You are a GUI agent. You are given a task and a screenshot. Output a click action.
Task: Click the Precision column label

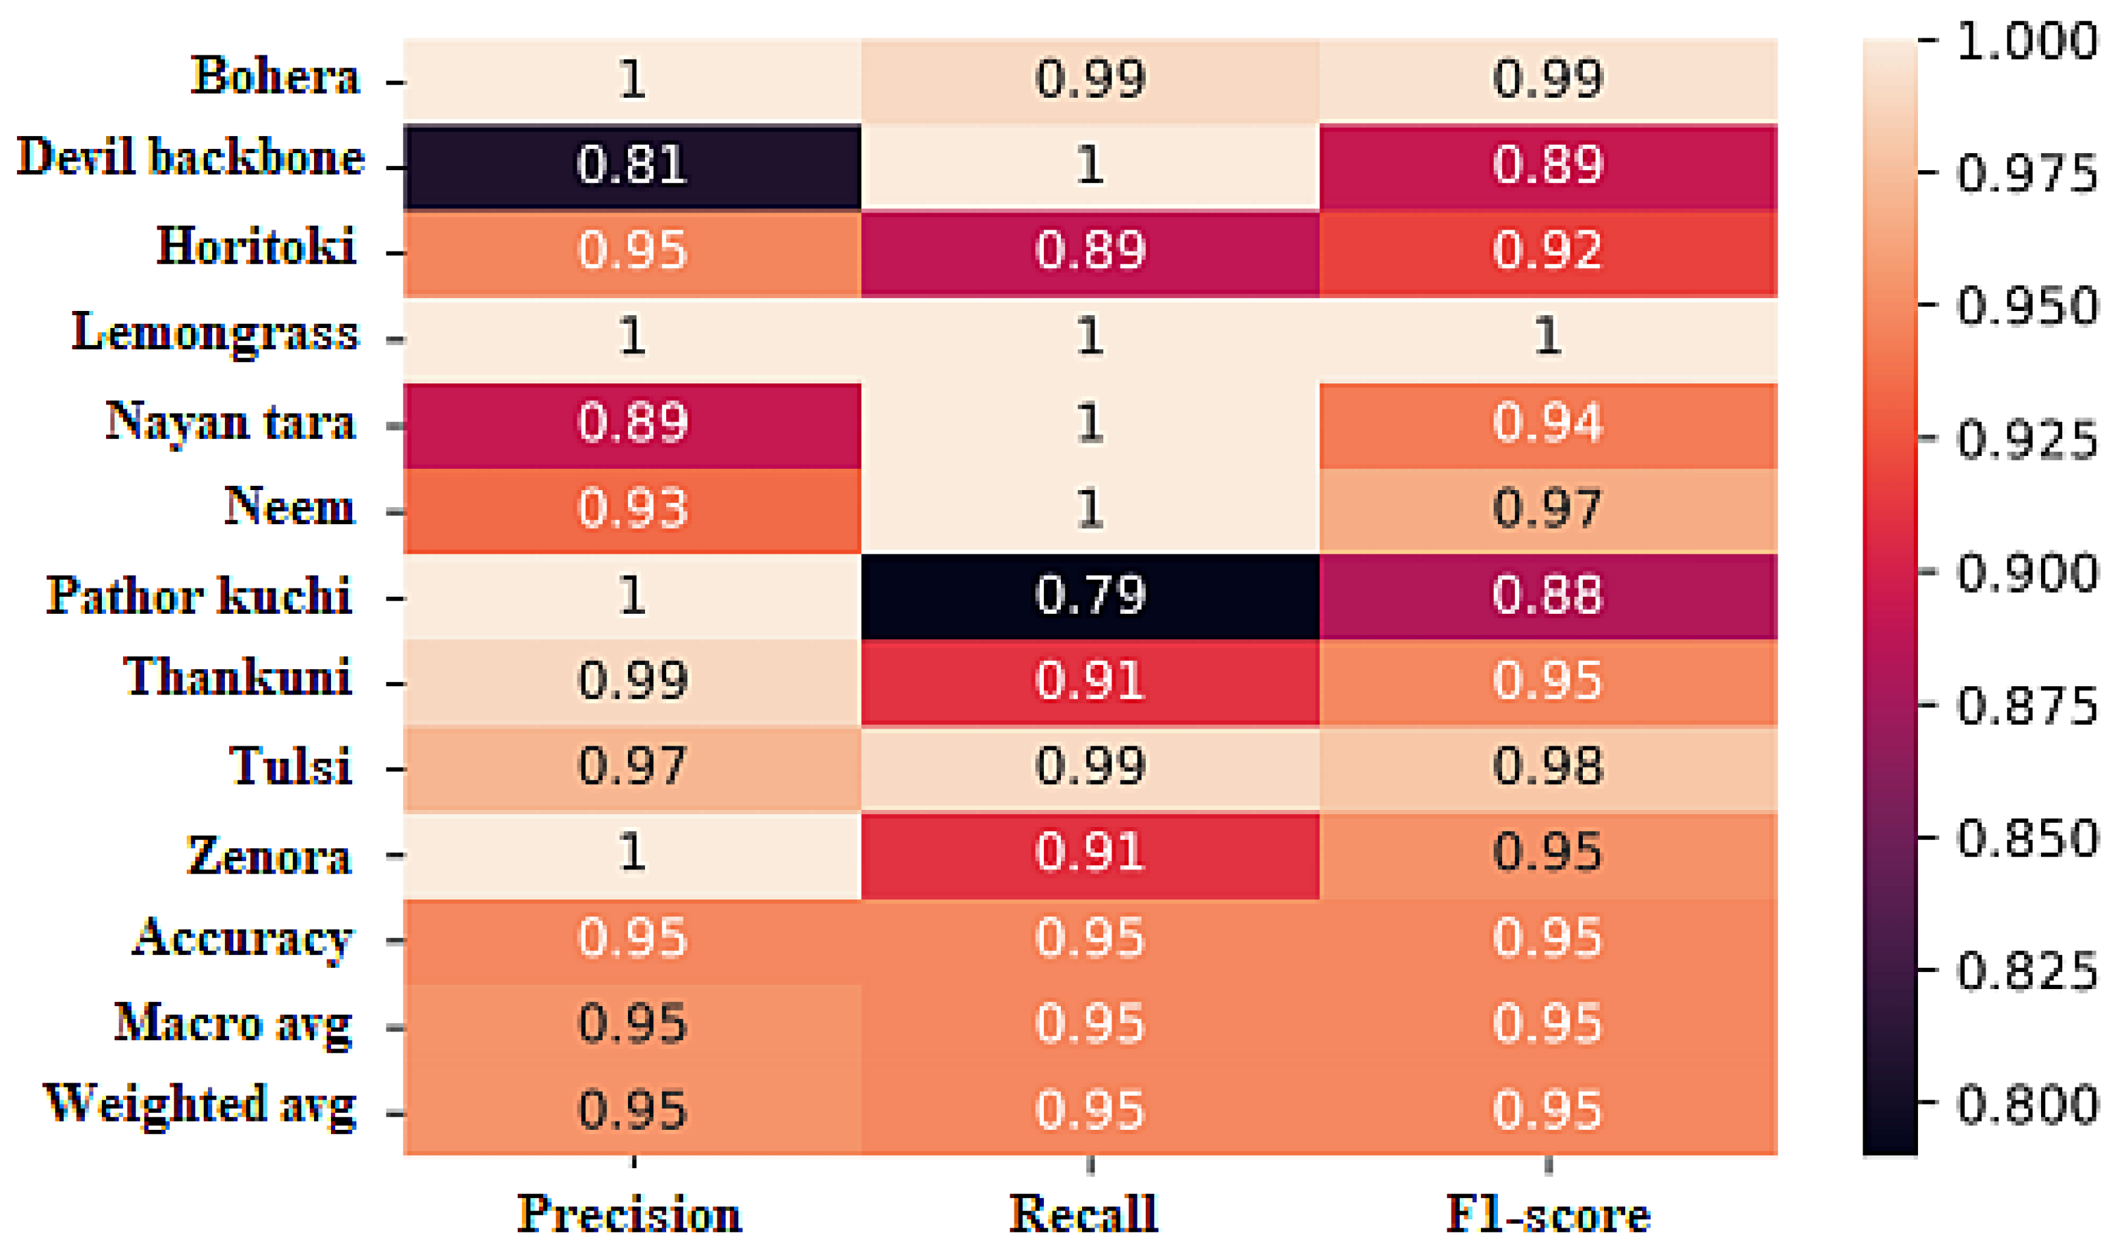[630, 1214]
